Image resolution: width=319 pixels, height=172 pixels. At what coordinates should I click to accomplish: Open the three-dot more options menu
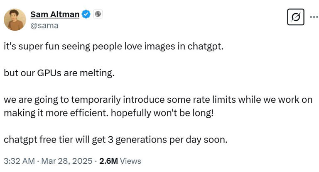313,17
